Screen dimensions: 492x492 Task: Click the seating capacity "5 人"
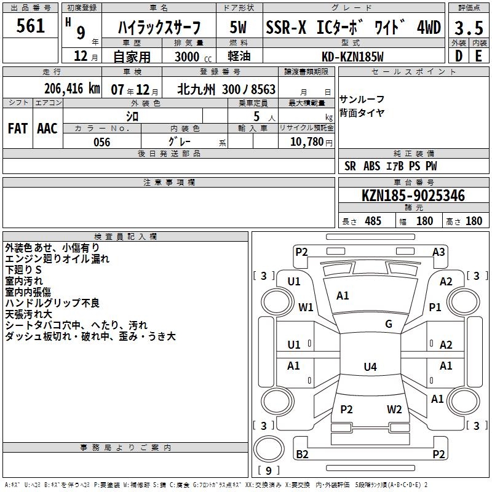264,117
